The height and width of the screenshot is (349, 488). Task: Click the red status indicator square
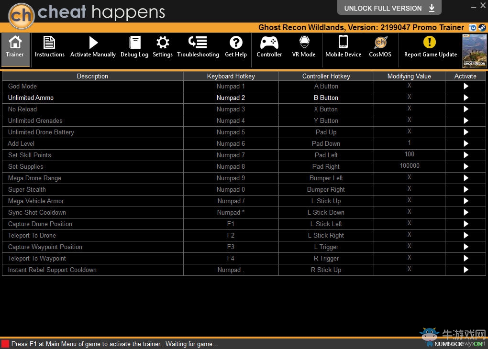pos(5,344)
